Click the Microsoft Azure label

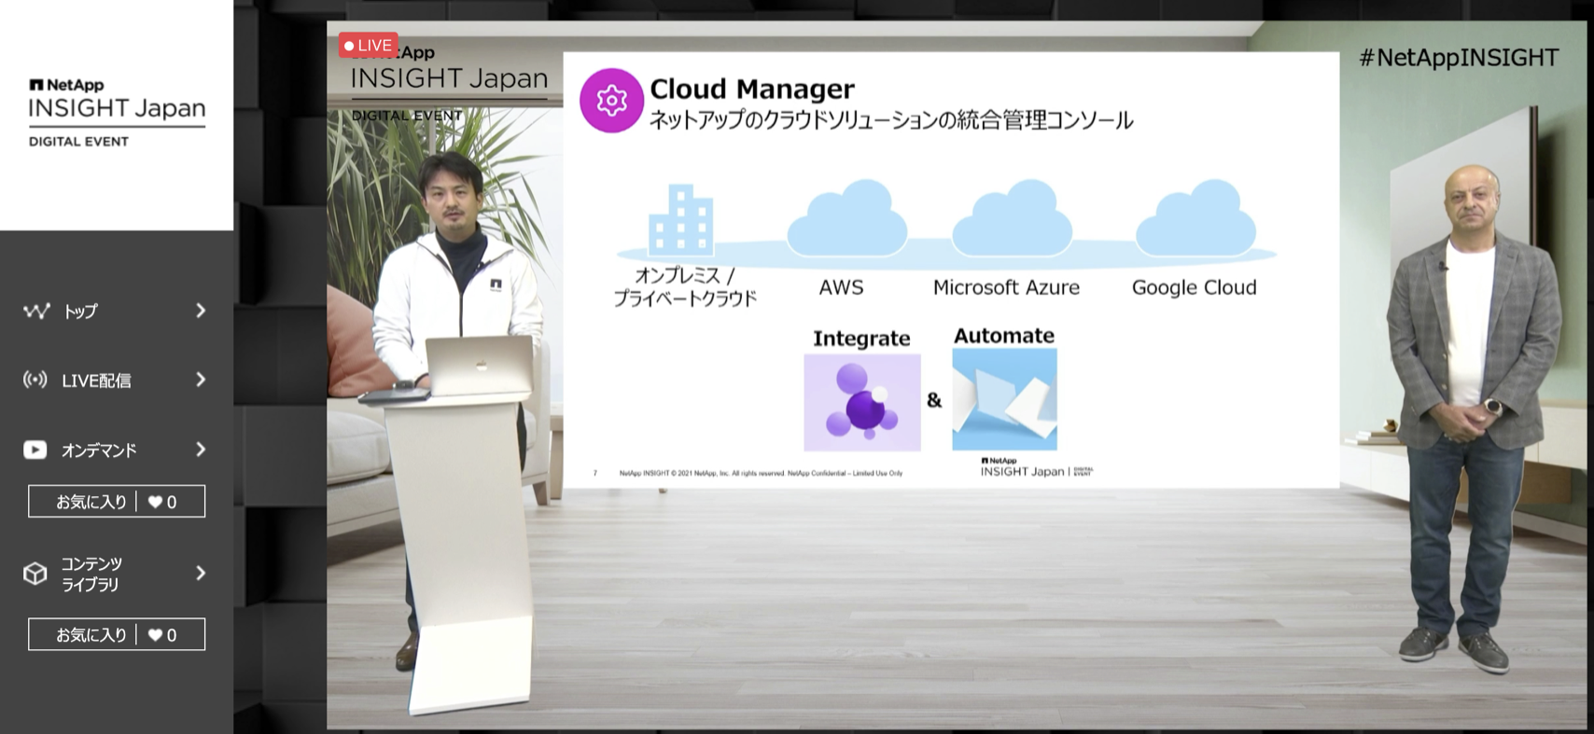coord(1006,287)
